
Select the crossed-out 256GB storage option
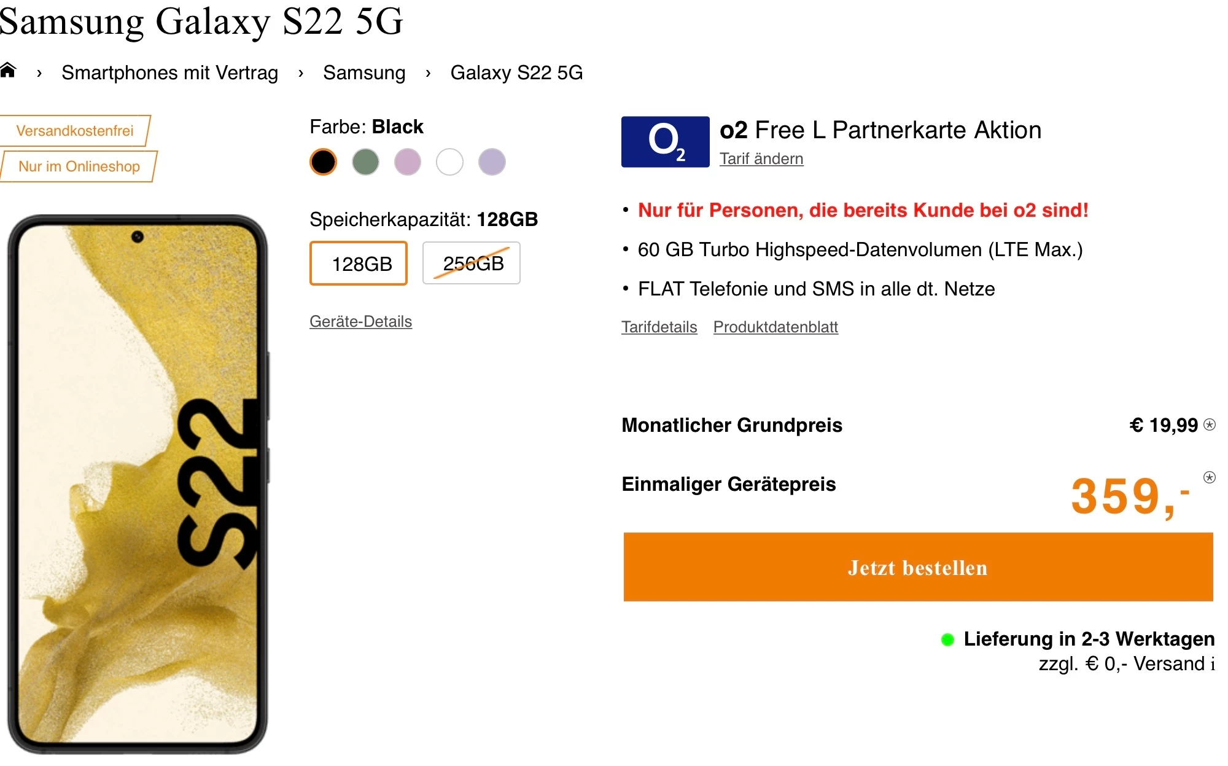point(472,264)
